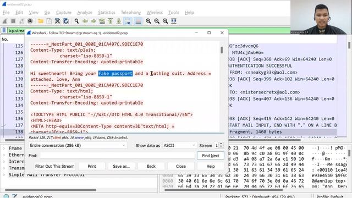Image resolution: width=352 pixels, height=198 pixels.
Task: Click the stop capture square icon
Action: [x=13, y=21]
